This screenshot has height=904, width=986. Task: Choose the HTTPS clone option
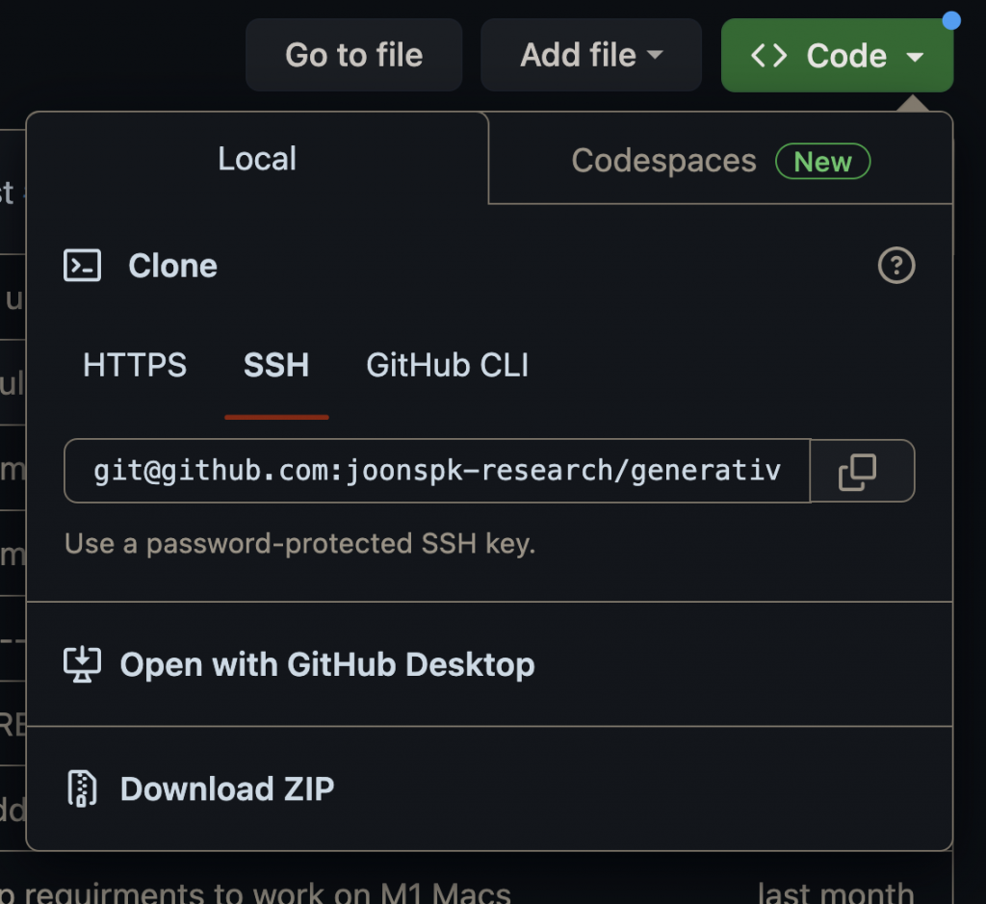(x=135, y=366)
